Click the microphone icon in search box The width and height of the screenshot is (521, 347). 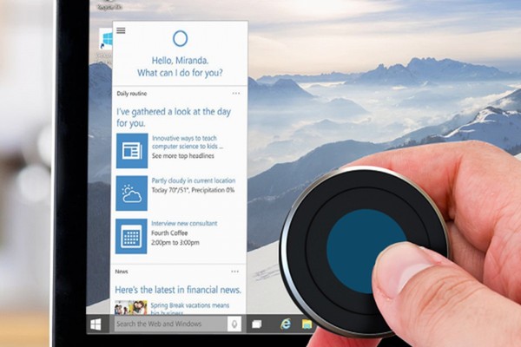(x=234, y=324)
